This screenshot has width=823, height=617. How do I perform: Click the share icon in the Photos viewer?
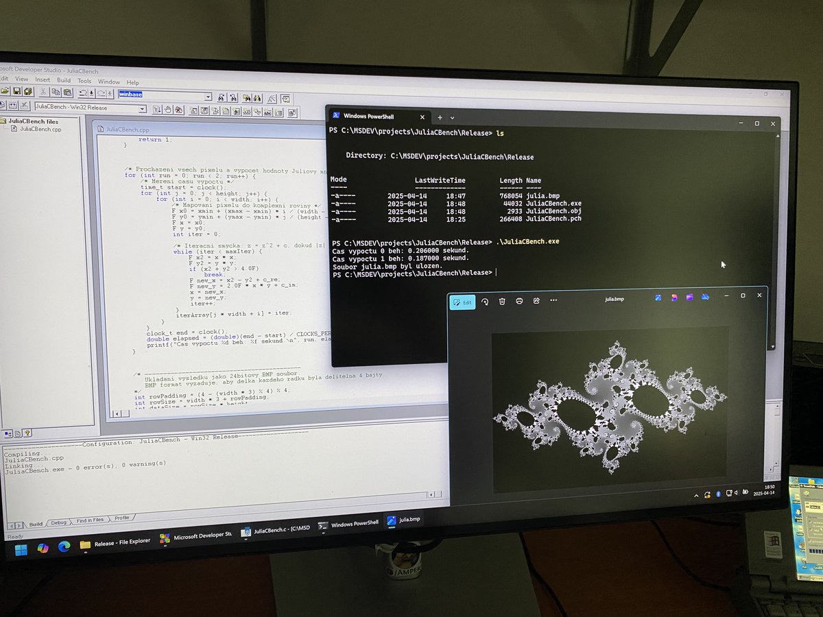coord(536,302)
